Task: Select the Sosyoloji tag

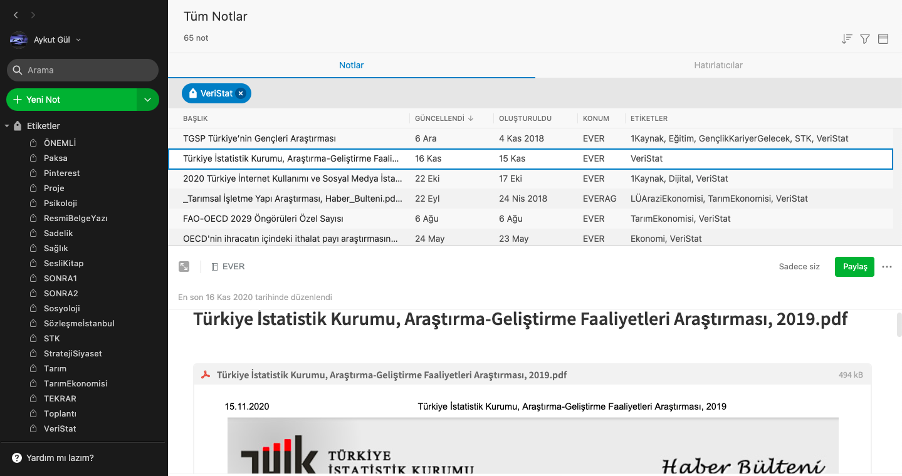Action: pos(61,308)
